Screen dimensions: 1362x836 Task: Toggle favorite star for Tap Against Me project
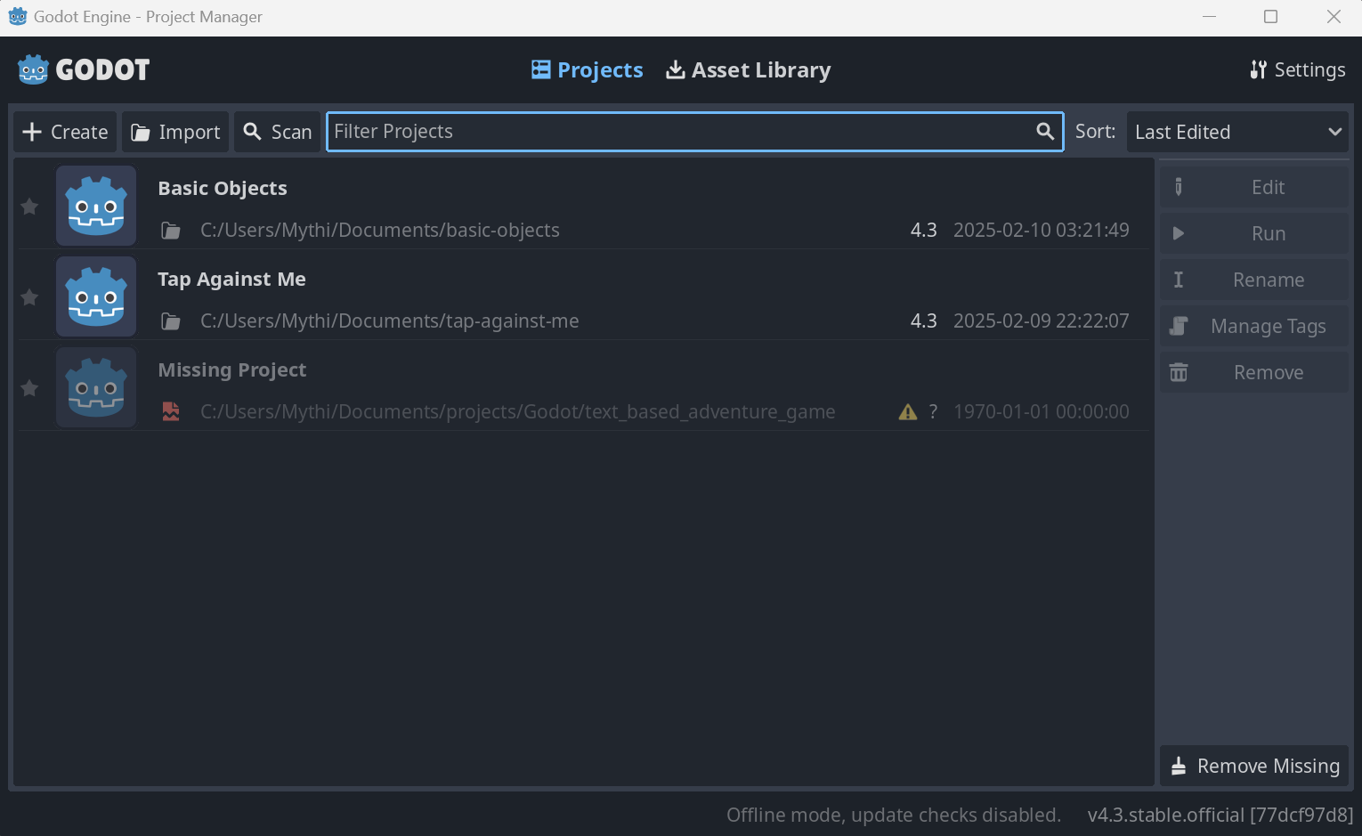point(29,297)
